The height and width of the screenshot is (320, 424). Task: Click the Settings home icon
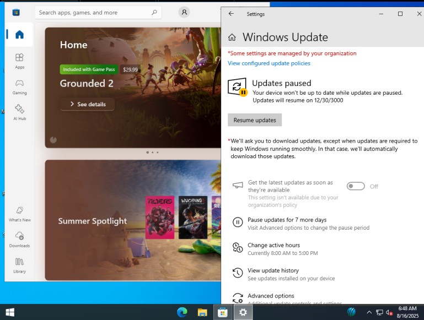(232, 37)
